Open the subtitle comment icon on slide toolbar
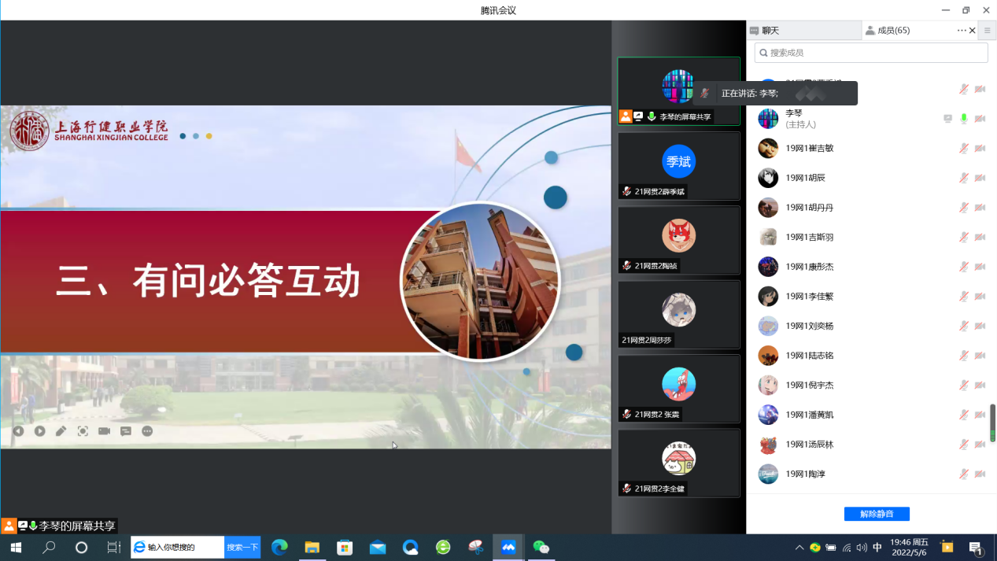 [x=125, y=431]
